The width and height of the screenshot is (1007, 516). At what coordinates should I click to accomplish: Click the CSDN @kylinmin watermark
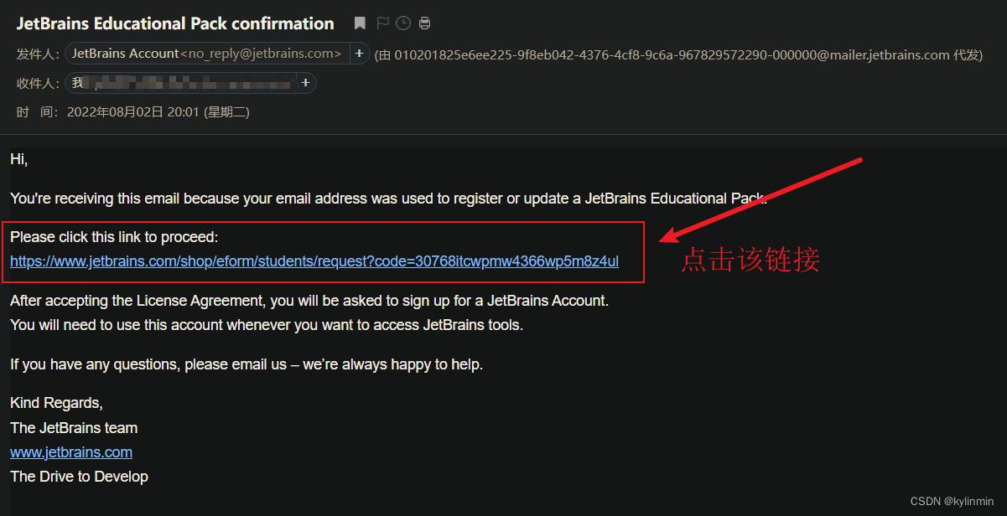[954, 501]
